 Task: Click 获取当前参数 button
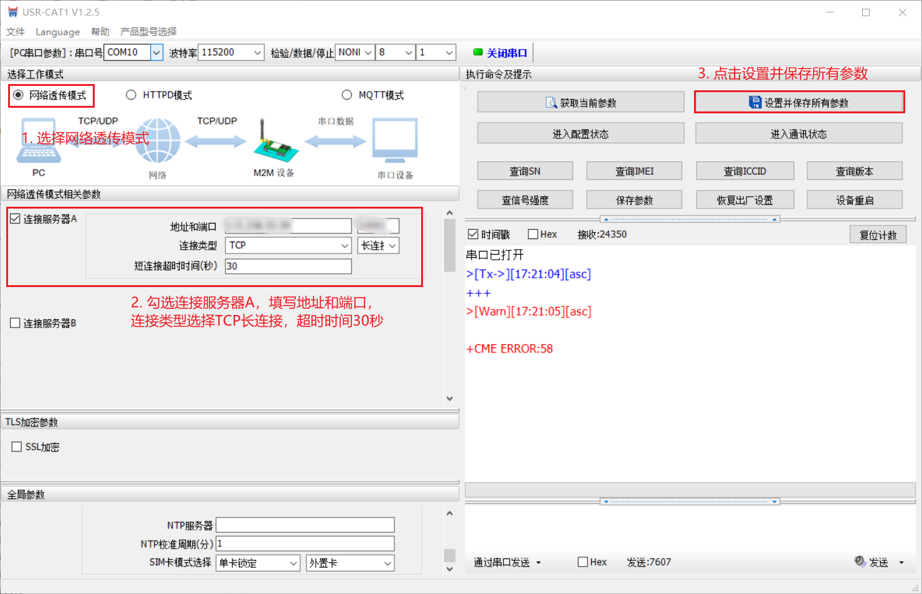(581, 102)
